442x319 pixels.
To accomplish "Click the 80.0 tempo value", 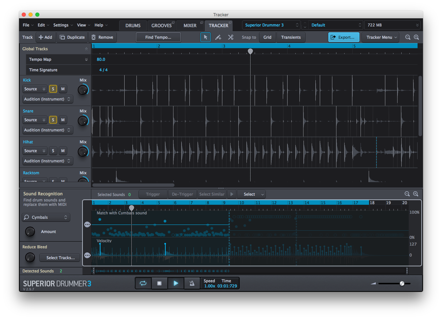I will pyautogui.click(x=101, y=59).
